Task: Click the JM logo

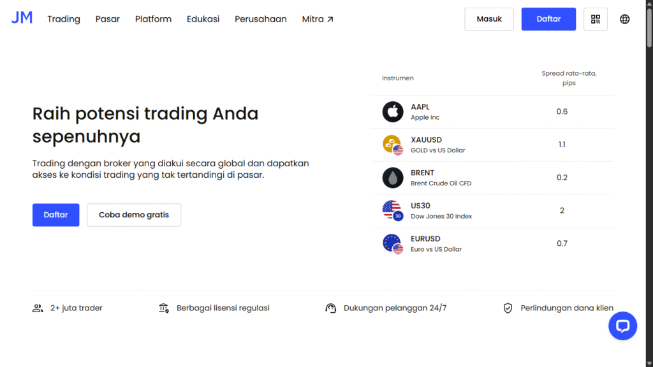Action: pos(22,17)
